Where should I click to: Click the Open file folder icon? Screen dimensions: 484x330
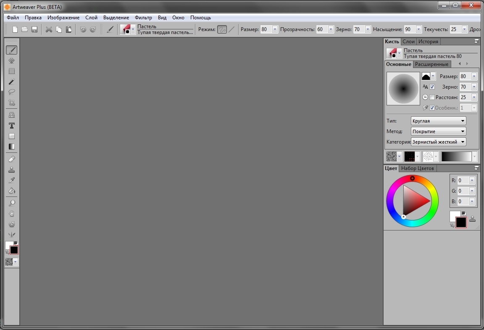point(25,29)
